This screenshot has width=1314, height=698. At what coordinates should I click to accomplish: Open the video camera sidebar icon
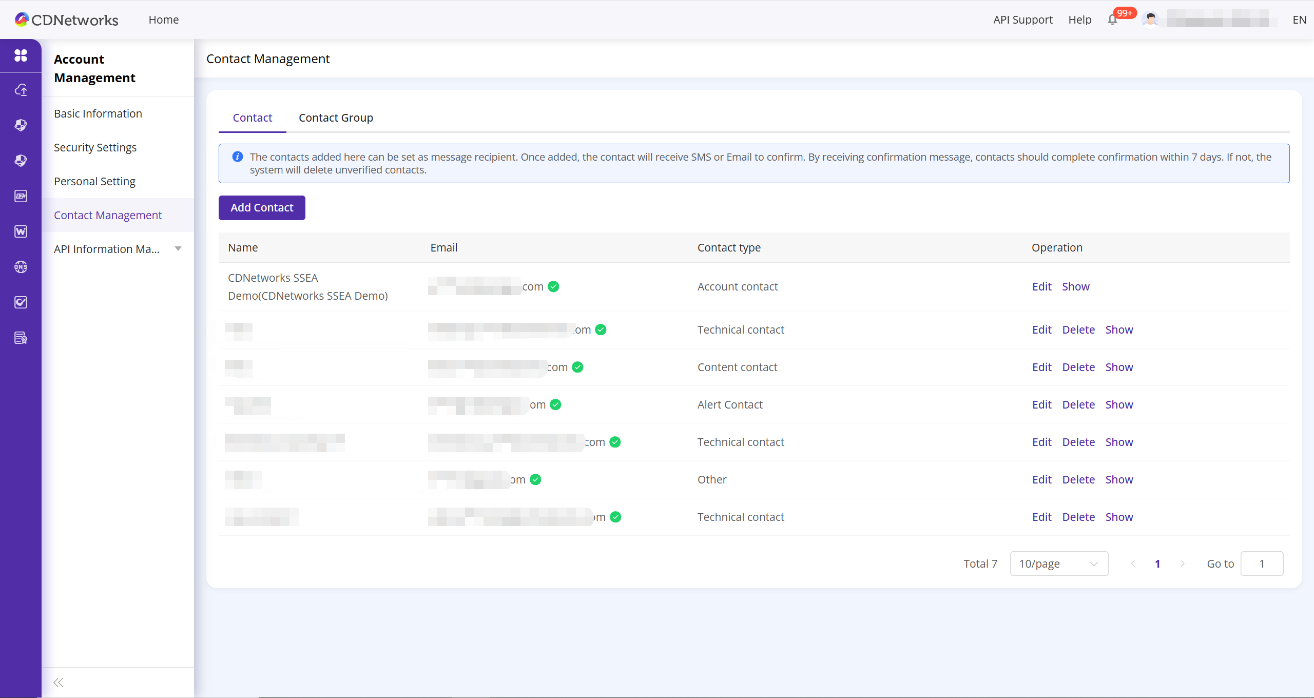pos(21,196)
